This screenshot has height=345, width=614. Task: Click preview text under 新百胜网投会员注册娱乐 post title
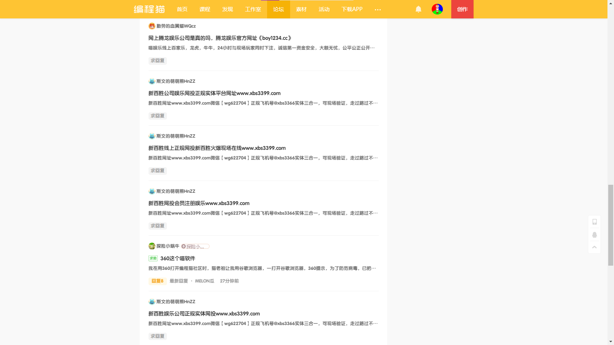point(263,213)
